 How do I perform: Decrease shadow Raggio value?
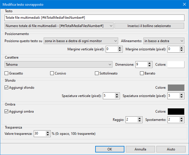pos(139,121)
